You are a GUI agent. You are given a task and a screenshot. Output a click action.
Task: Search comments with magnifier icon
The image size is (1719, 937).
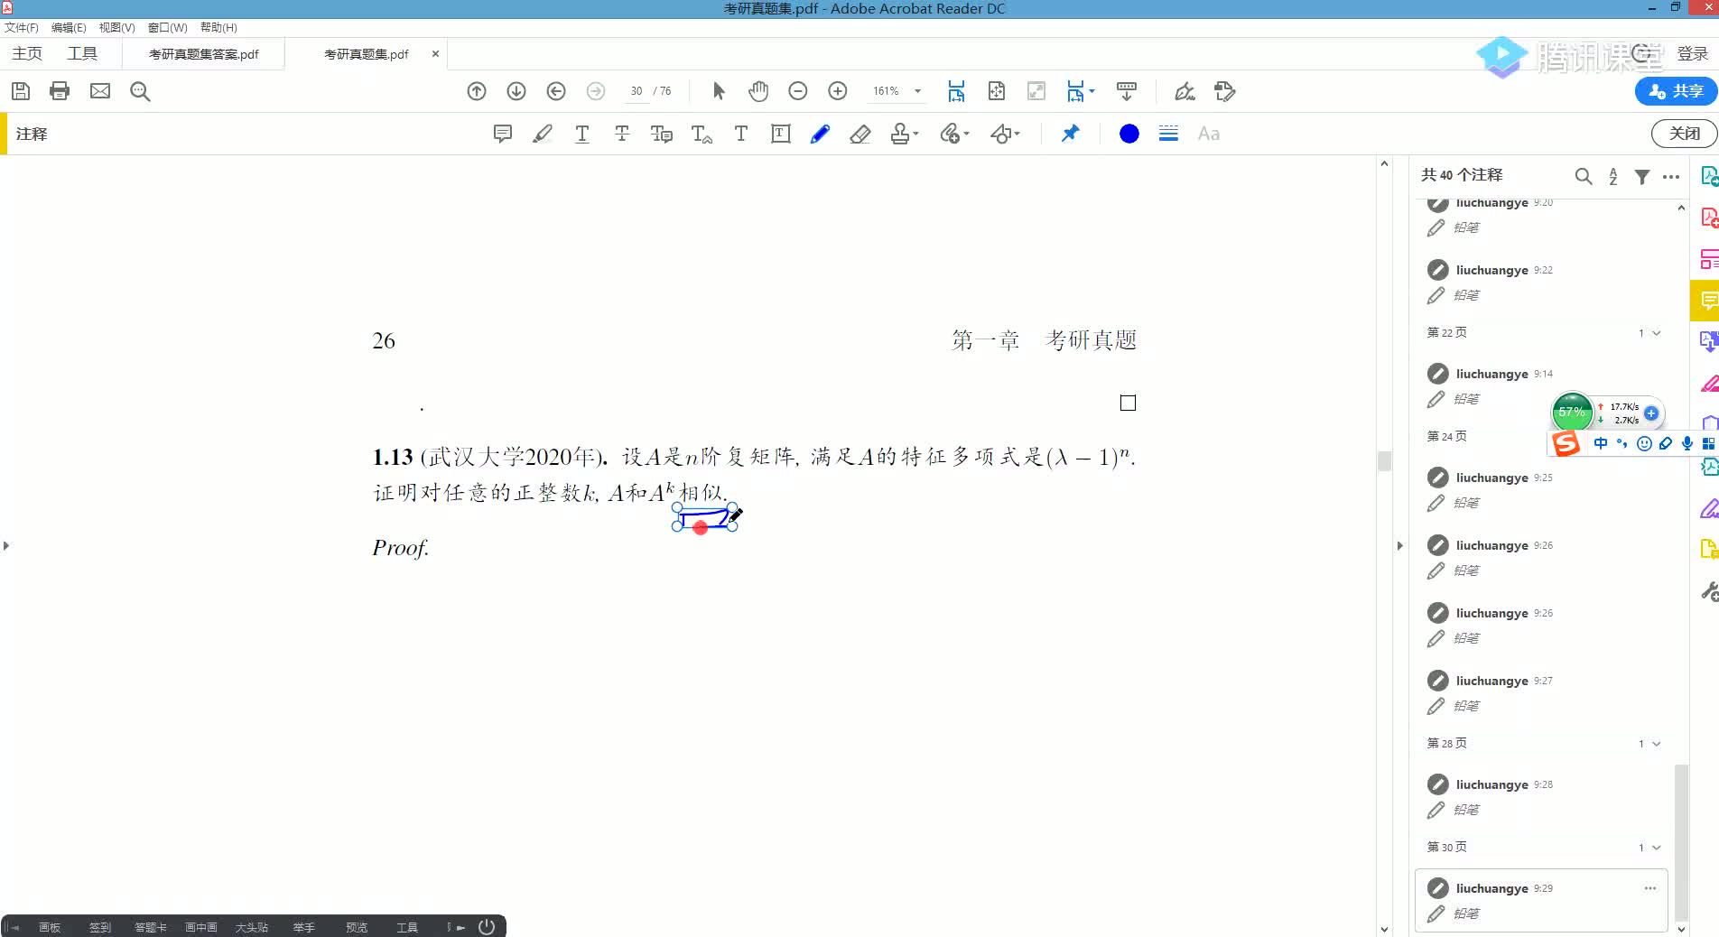pos(1584,176)
